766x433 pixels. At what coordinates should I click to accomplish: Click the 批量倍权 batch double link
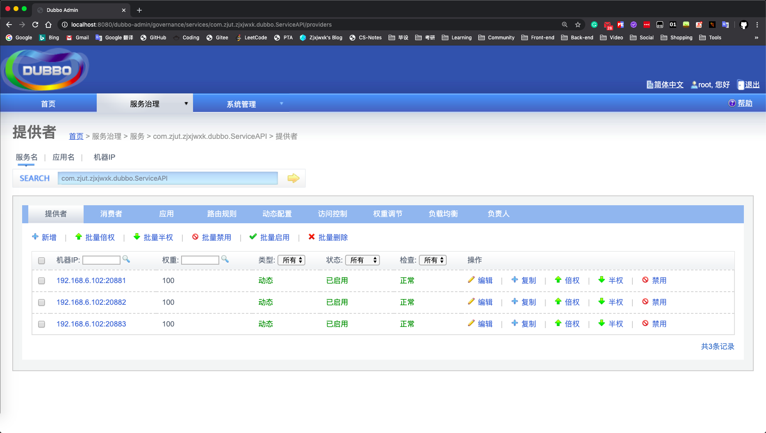95,237
